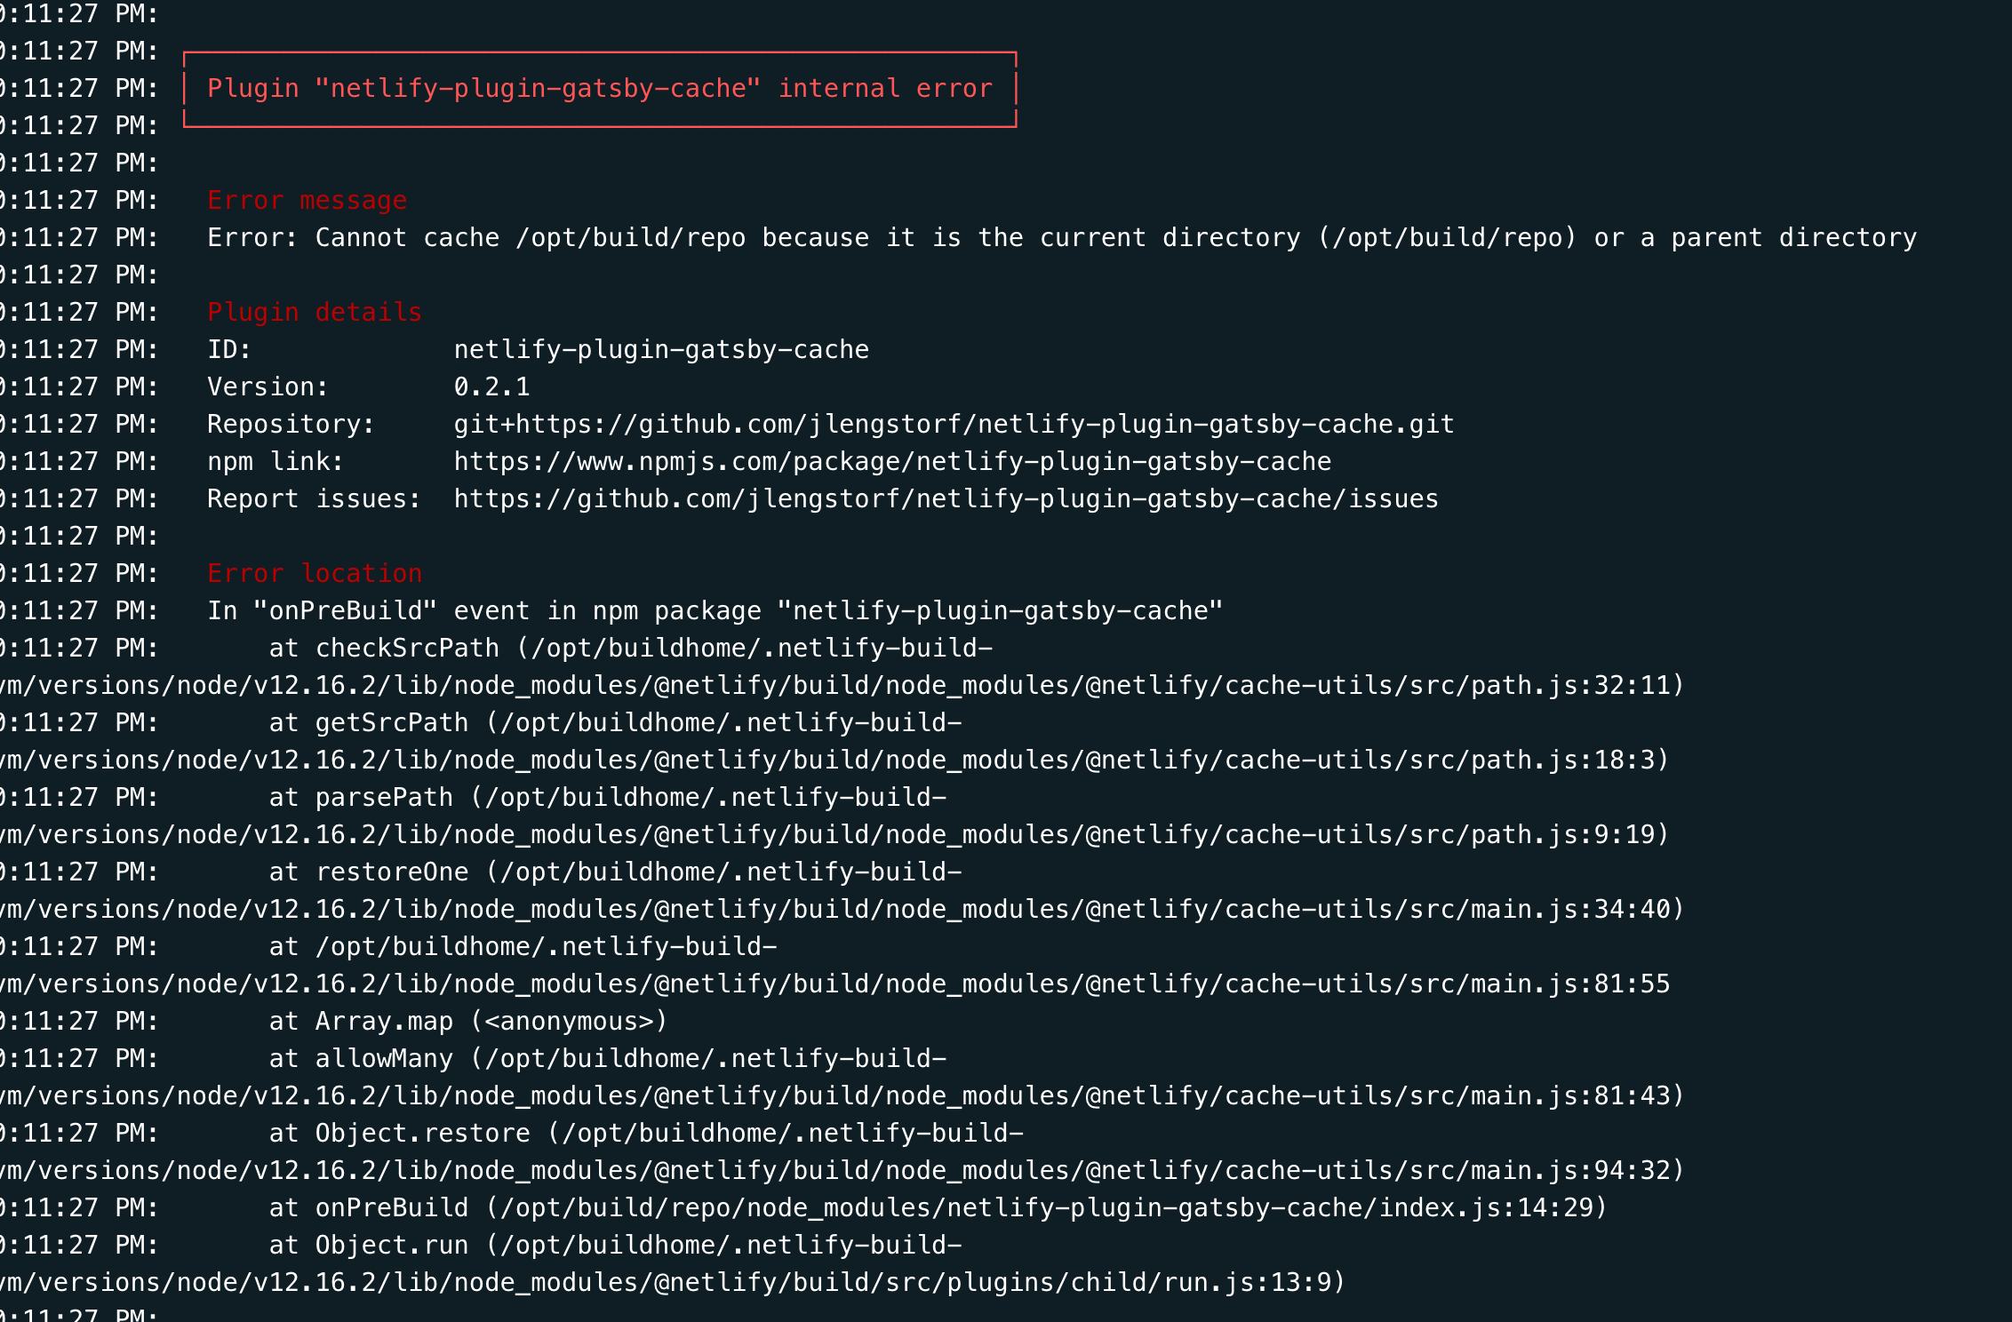Click the main.js:34:40 trace line
Screen dimensions: 2012x1322
tap(842, 910)
